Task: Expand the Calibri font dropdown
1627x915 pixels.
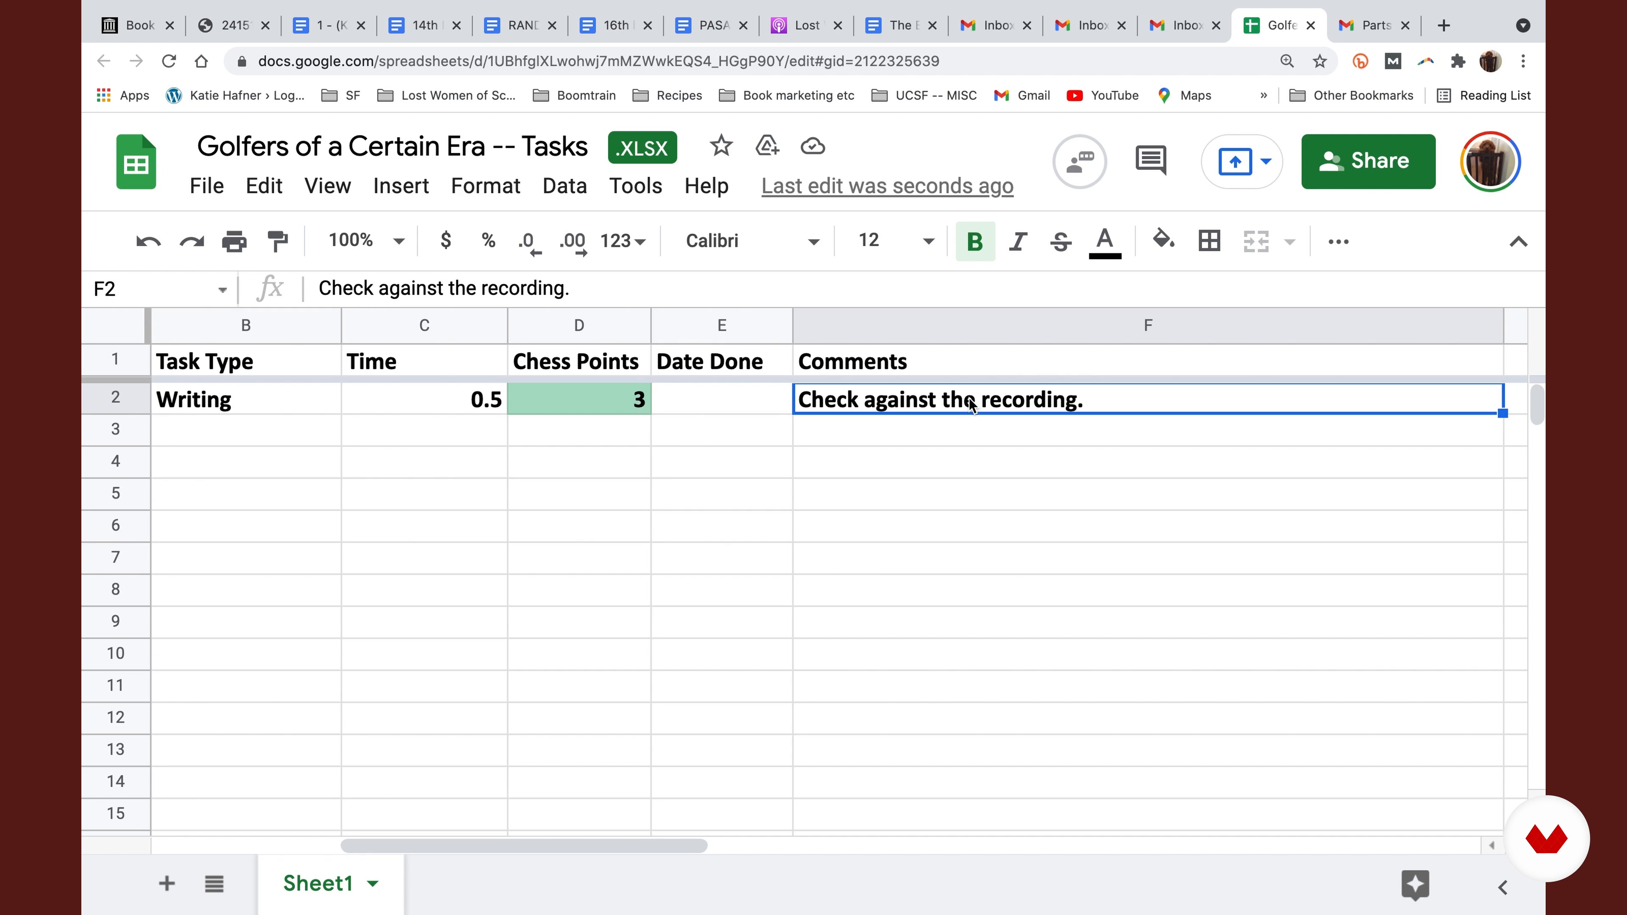Action: (752, 241)
